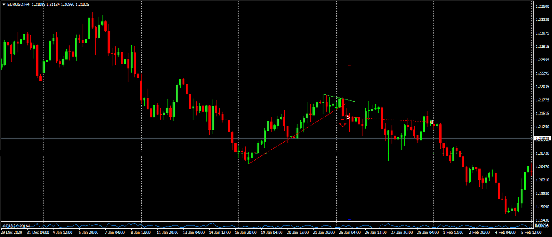Click the 1.20730 price axis label

click(542, 153)
